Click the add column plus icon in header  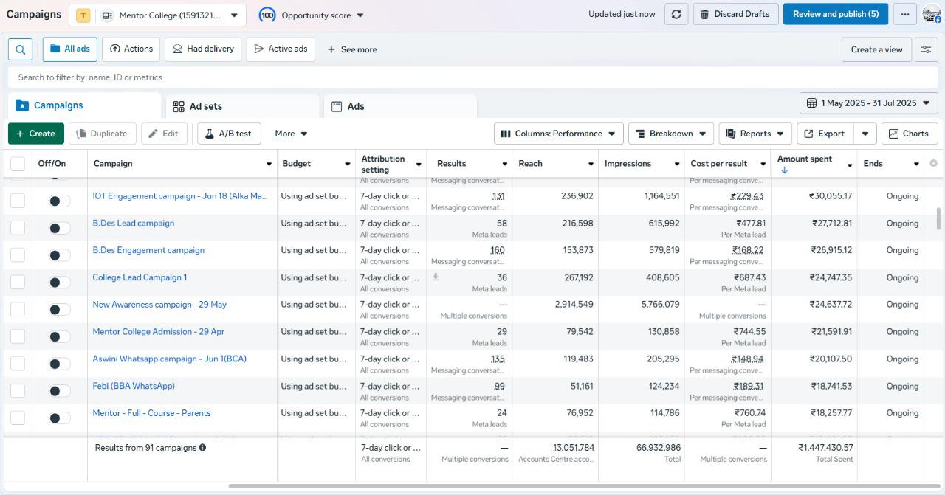pyautogui.click(x=933, y=163)
